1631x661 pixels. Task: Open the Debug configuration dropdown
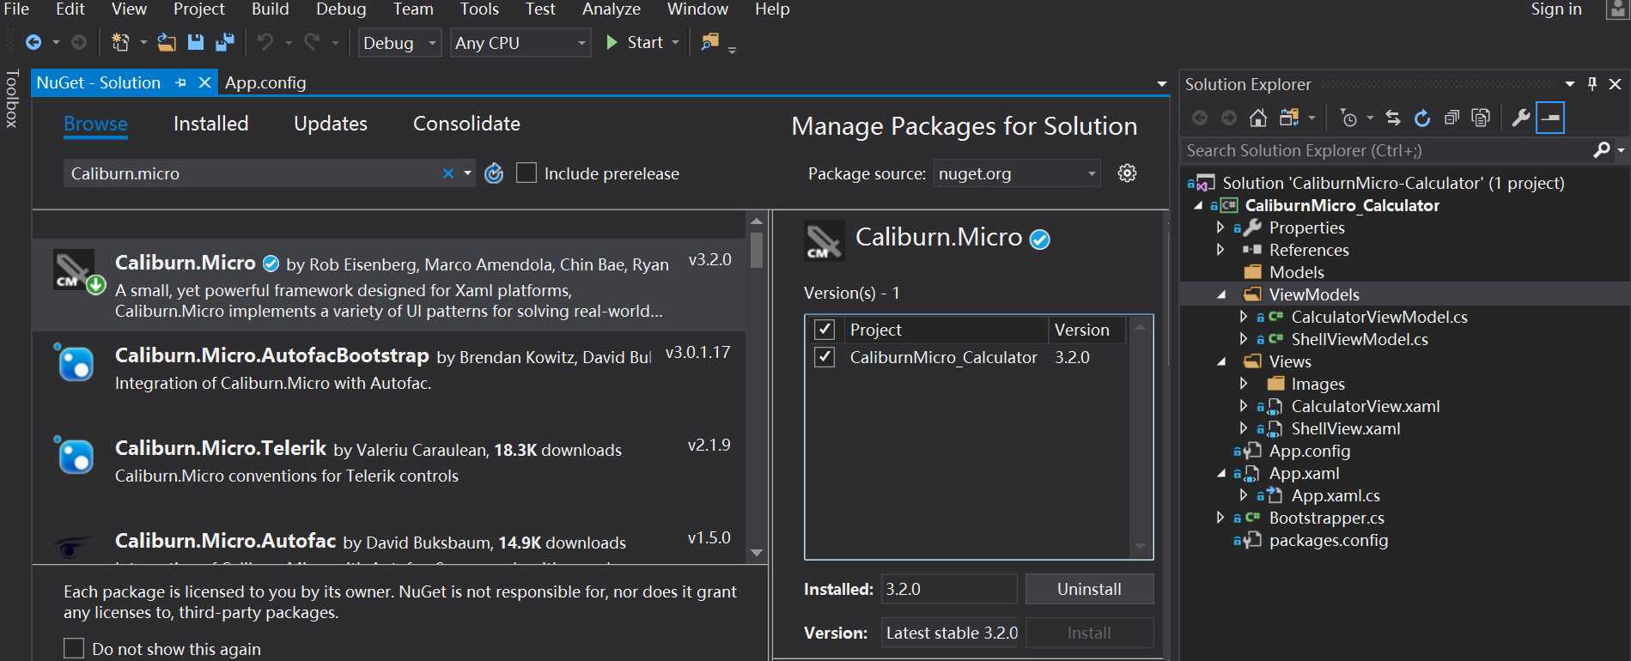click(x=399, y=43)
